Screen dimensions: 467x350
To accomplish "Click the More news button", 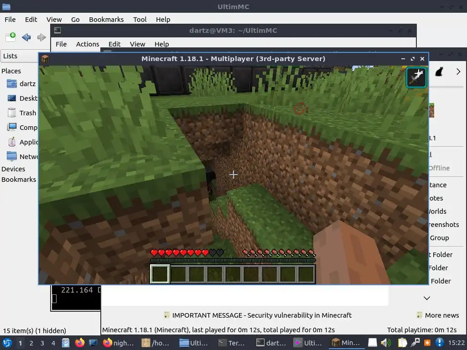I will [x=438, y=315].
